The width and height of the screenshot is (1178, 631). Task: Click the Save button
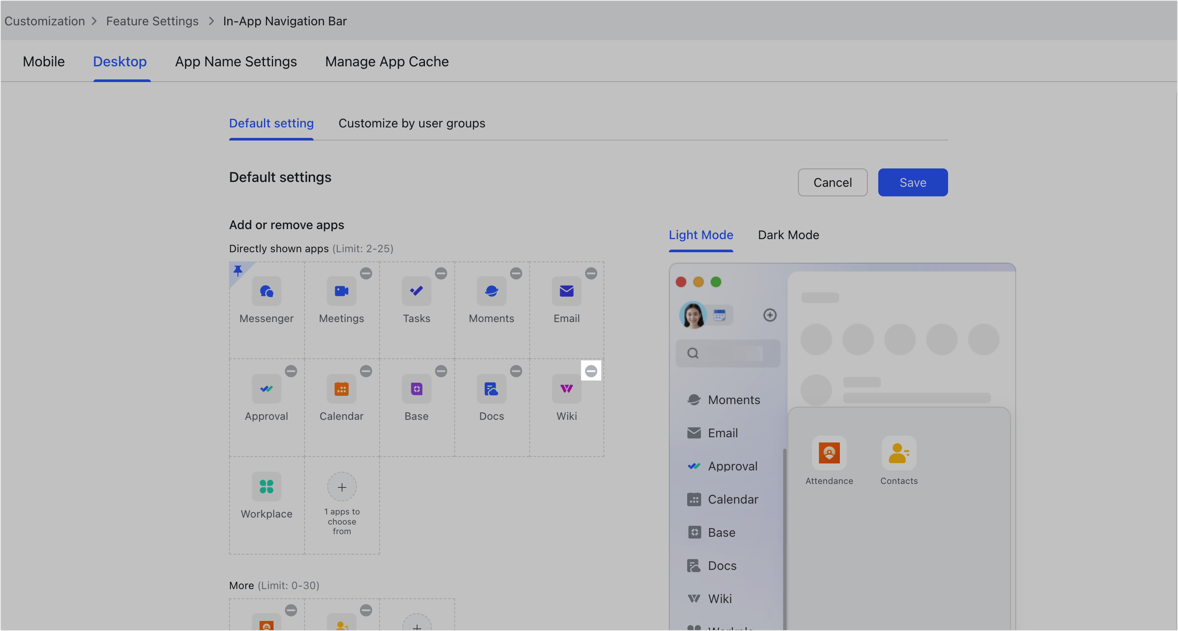click(x=912, y=182)
